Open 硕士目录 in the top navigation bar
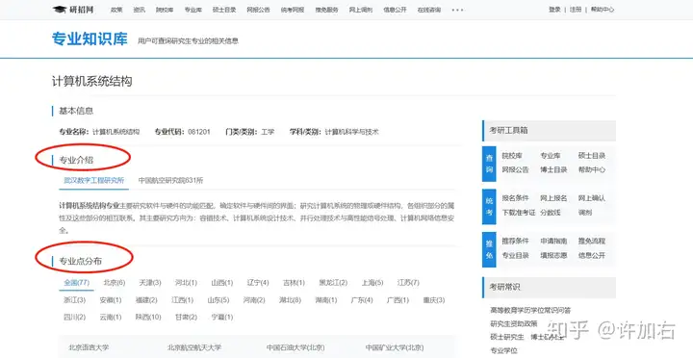 224,10
